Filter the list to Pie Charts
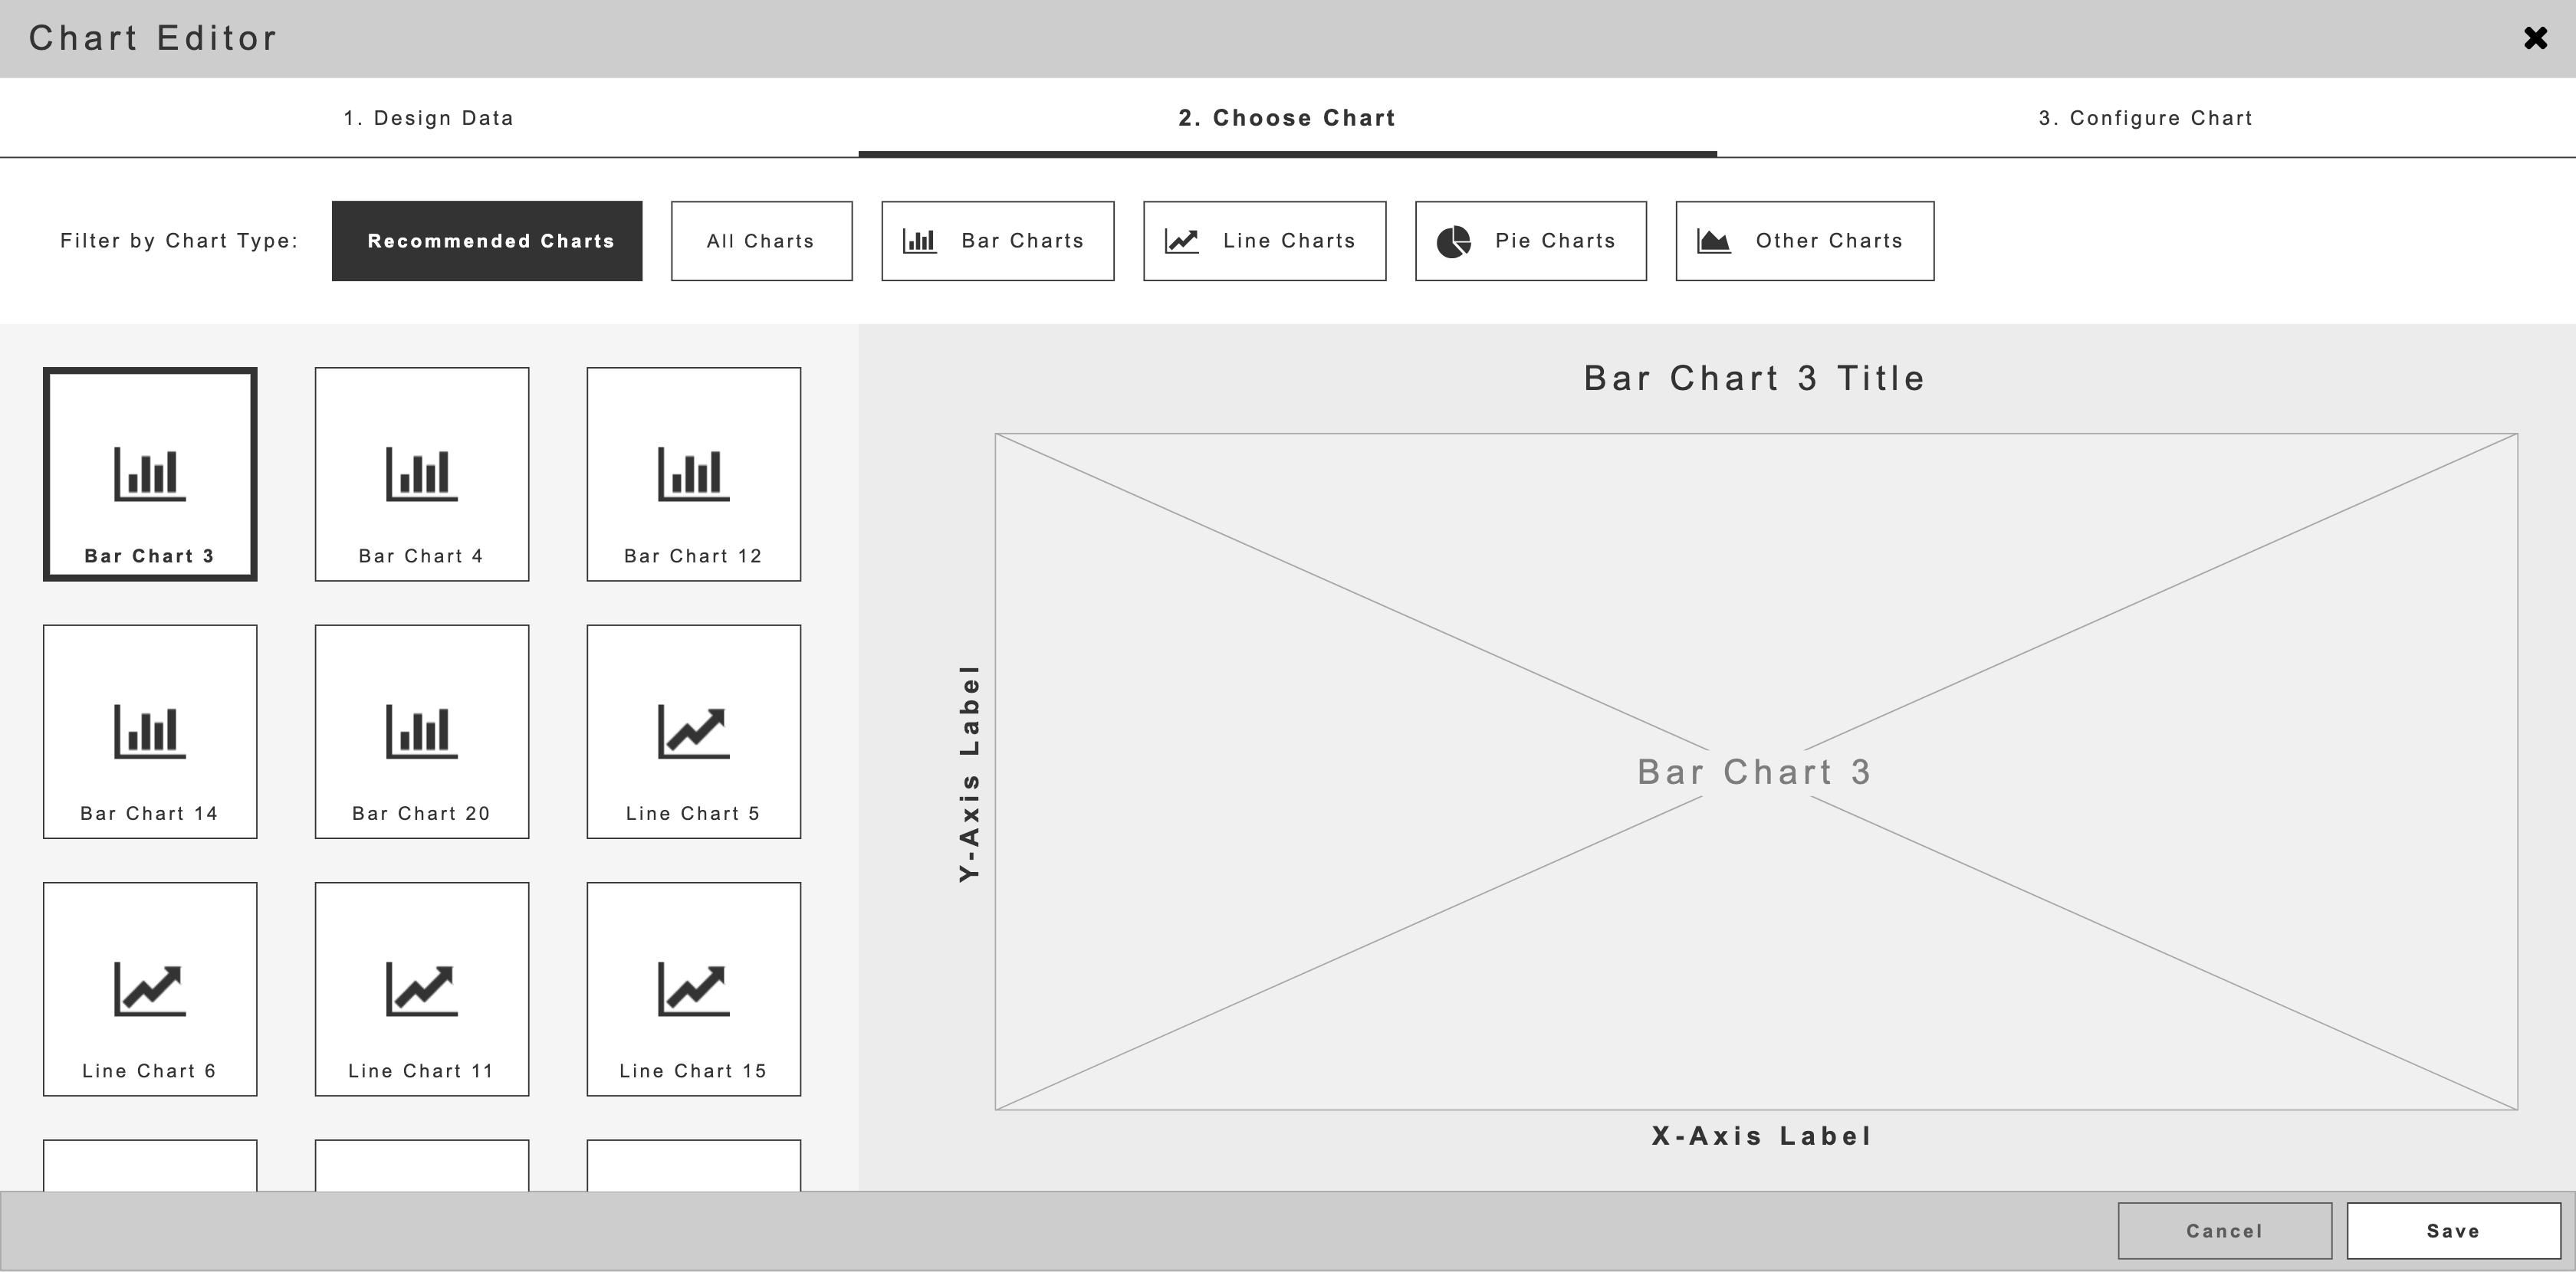The image size is (2576, 1272). pyautogui.click(x=1531, y=241)
